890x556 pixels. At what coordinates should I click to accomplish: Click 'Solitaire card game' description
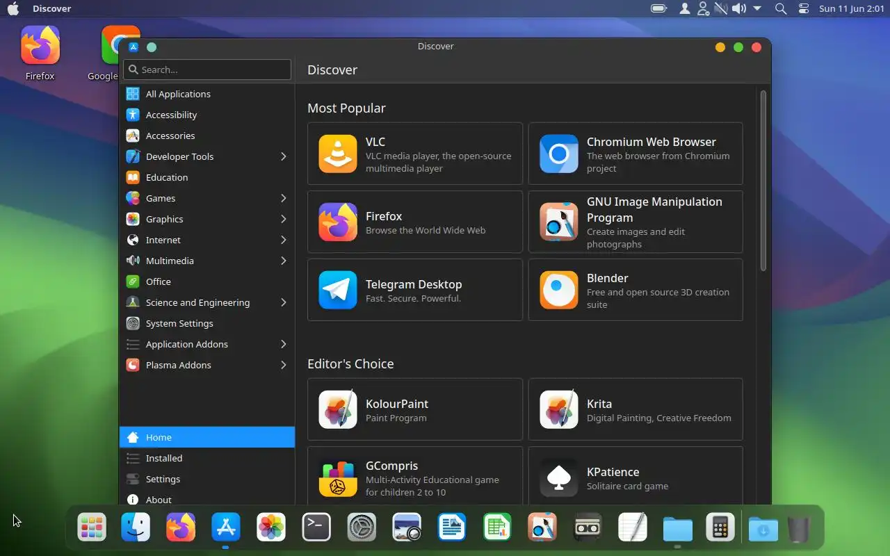627,486
